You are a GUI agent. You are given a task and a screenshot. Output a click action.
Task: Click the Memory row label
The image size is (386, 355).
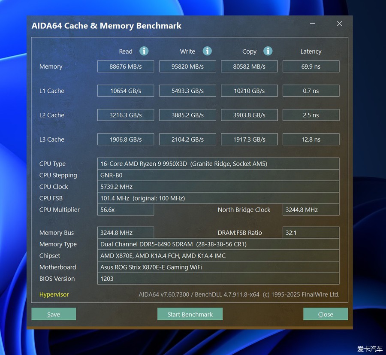tap(51, 67)
